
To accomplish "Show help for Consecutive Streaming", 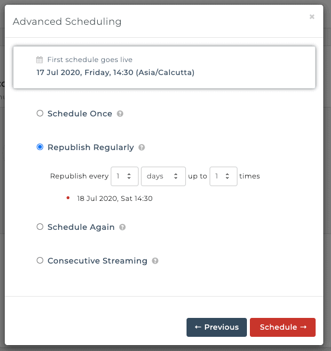I will [155, 261].
